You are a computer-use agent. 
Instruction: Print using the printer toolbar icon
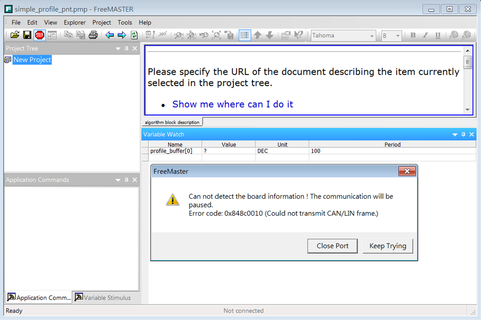click(x=93, y=35)
